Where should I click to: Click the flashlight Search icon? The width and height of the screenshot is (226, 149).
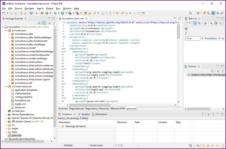pyautogui.click(x=95, y=13)
